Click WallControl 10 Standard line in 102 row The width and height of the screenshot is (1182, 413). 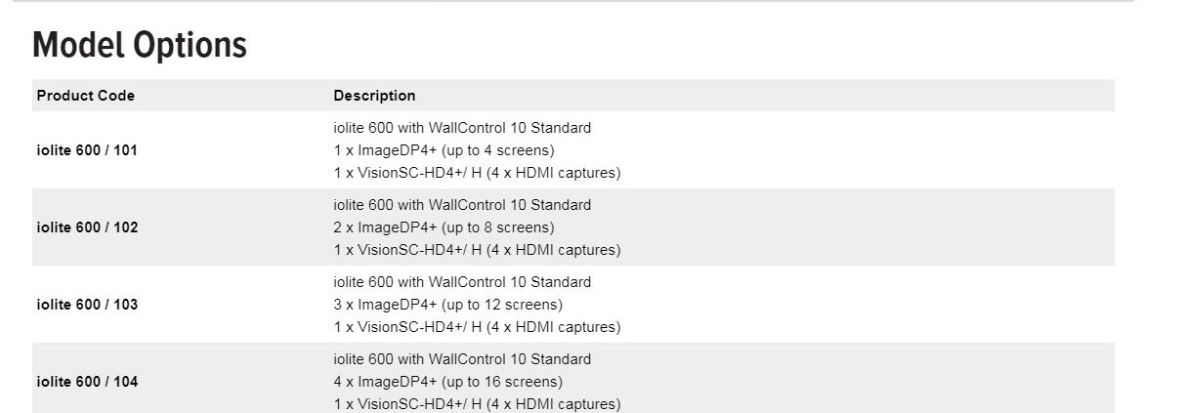(462, 205)
